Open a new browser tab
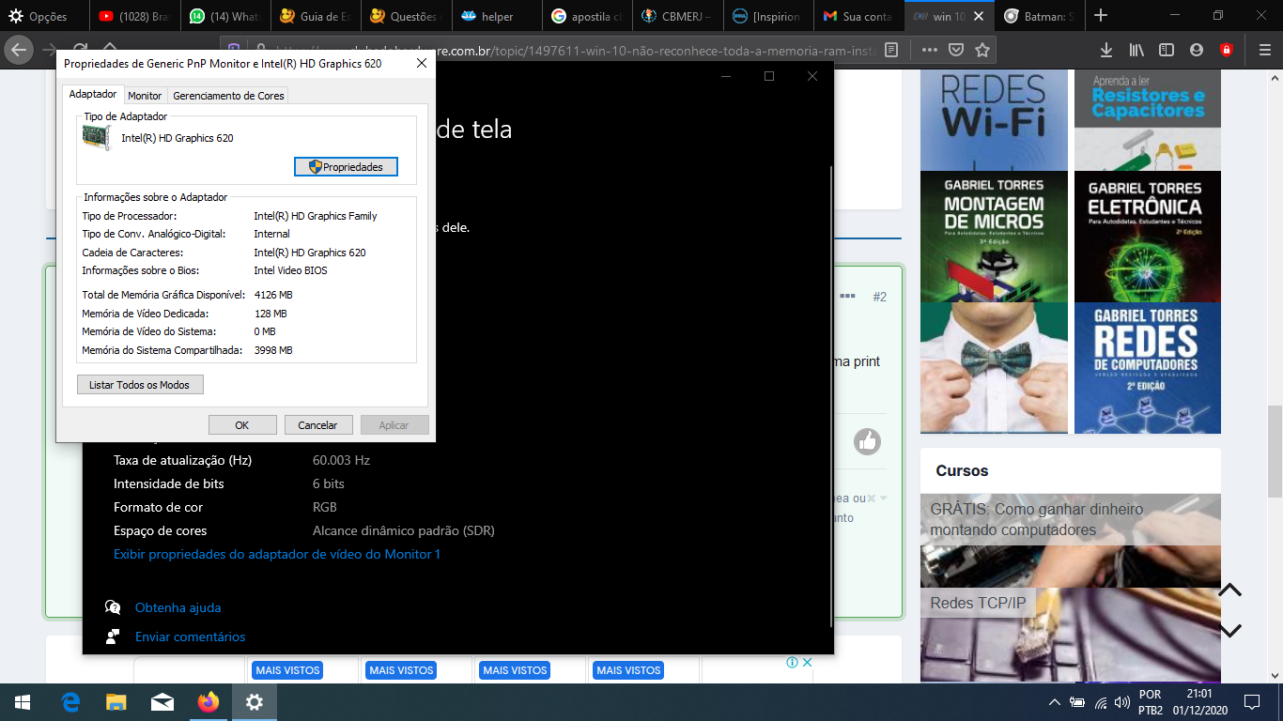 (x=1101, y=16)
